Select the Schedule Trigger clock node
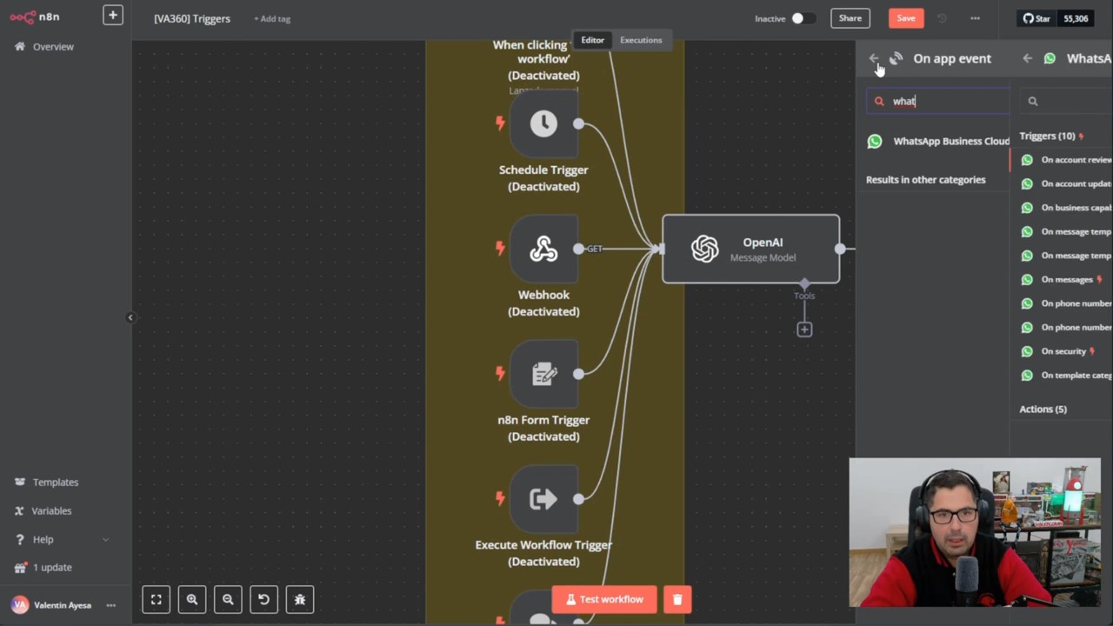 point(543,123)
